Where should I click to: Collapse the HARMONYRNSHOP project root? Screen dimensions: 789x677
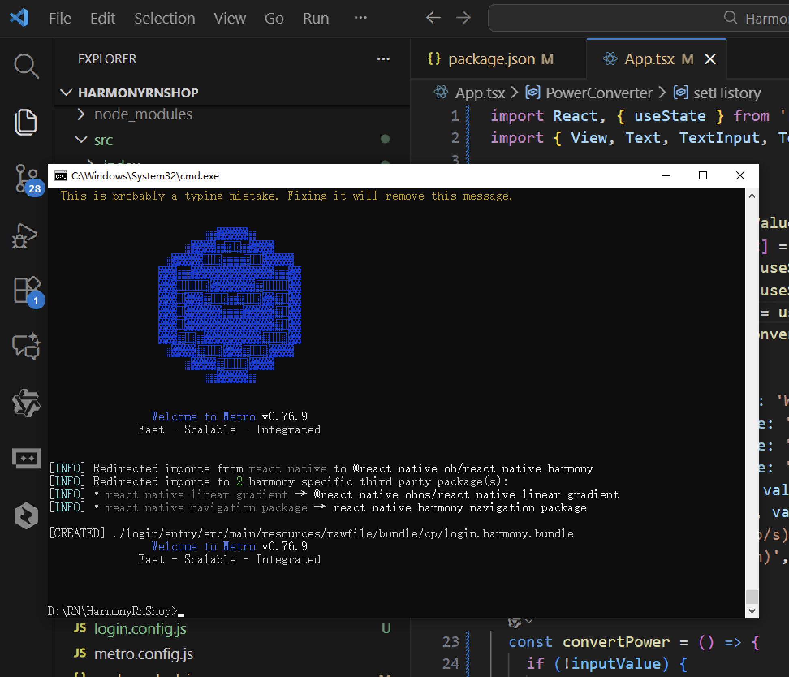(x=138, y=93)
